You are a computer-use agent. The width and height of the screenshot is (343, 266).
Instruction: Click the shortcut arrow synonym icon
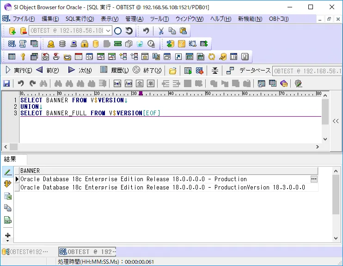click(178, 57)
